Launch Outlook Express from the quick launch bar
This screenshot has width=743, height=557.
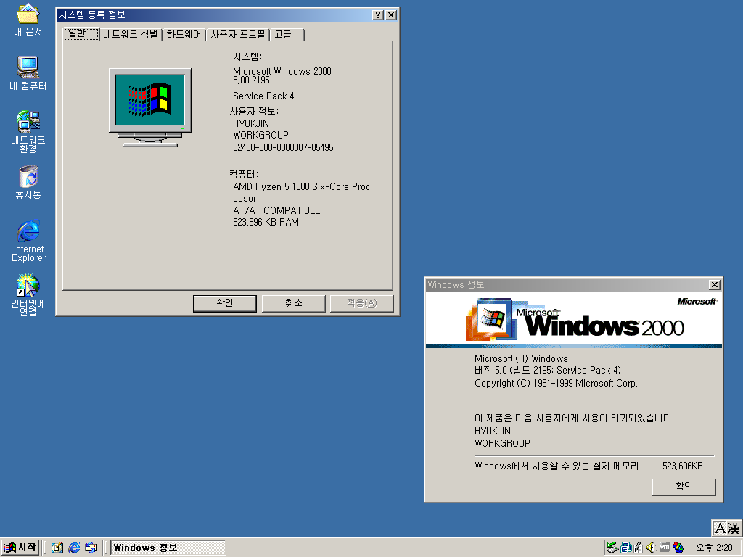click(x=91, y=548)
